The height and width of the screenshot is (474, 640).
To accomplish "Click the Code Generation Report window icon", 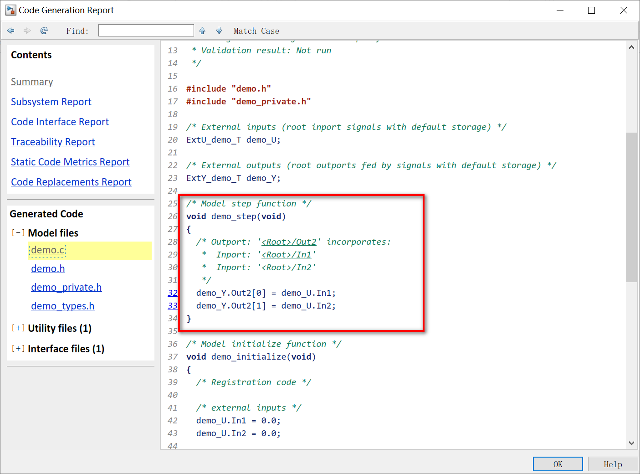I will click(x=11, y=10).
